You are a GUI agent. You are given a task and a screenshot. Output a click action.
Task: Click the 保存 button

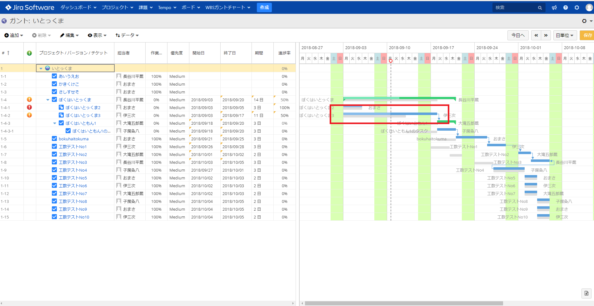pos(587,35)
